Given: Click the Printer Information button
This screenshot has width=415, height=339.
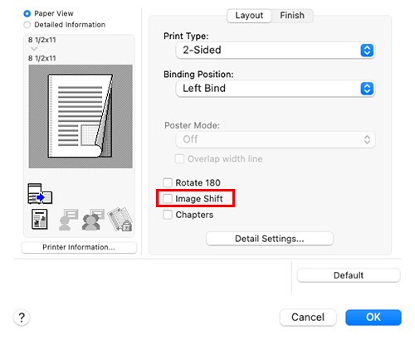Looking at the screenshot, I should point(79,247).
